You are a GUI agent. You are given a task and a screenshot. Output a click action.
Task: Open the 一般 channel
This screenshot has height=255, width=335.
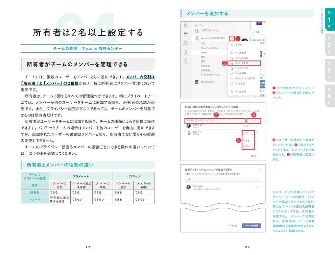(203, 44)
